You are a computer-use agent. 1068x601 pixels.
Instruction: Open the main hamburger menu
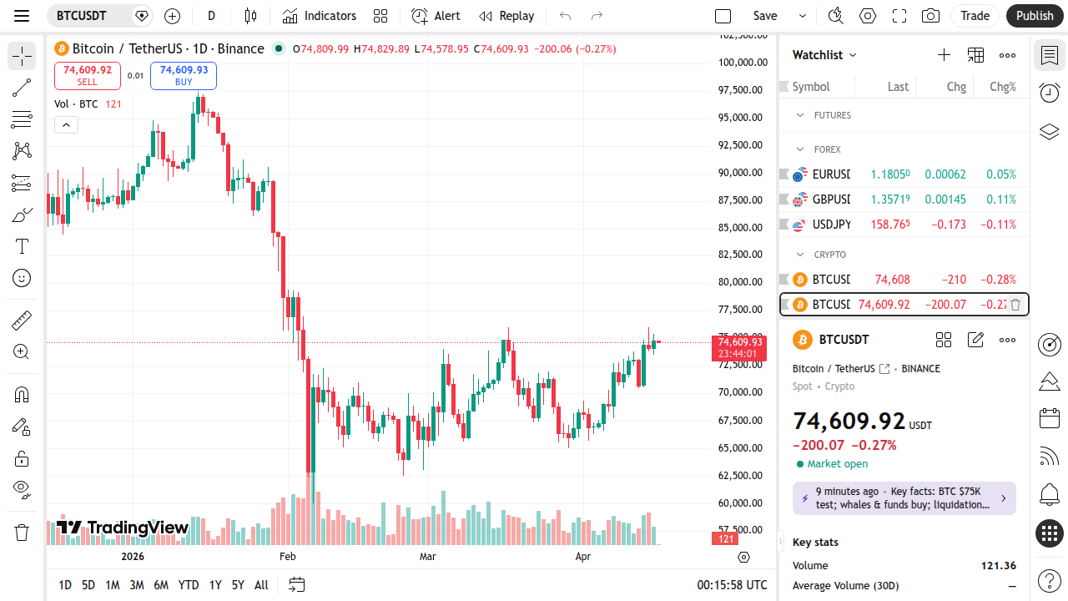coord(23,16)
